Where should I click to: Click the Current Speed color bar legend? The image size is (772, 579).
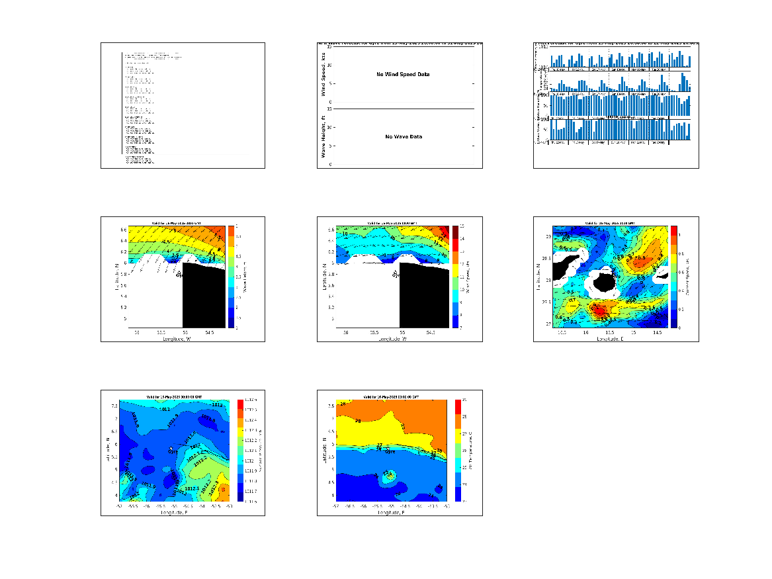[x=673, y=277]
